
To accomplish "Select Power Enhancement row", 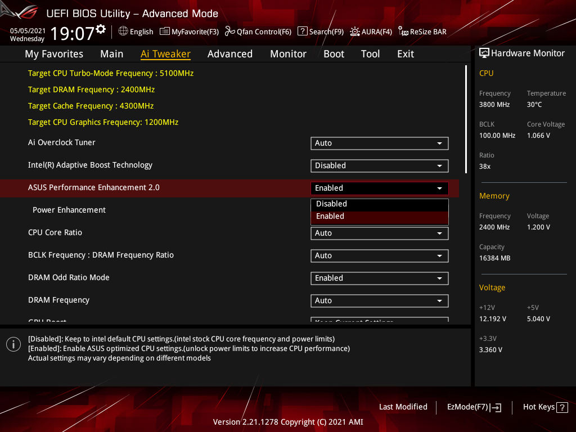I will point(229,210).
